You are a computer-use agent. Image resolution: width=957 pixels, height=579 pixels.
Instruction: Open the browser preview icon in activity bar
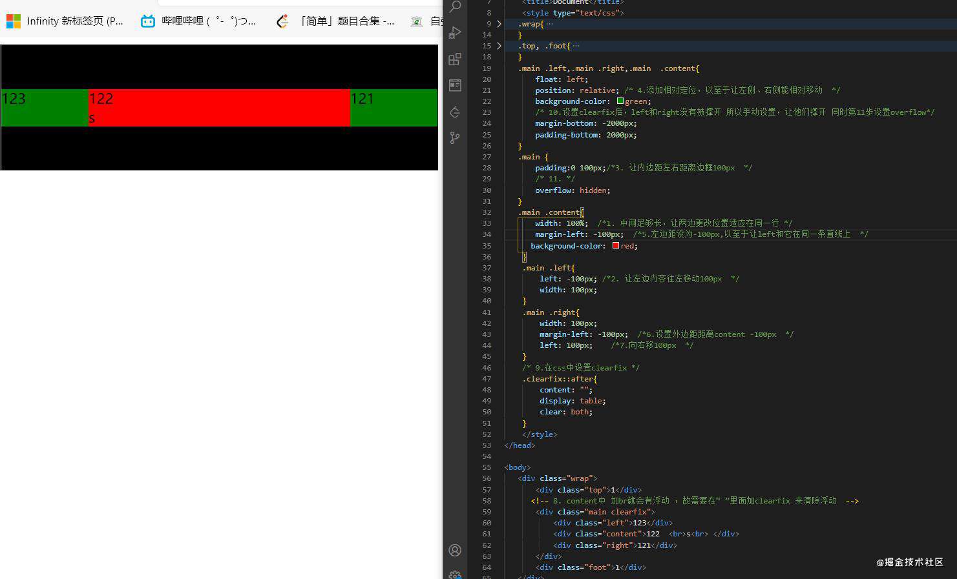click(x=455, y=85)
